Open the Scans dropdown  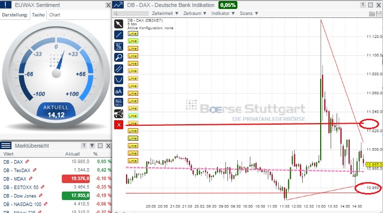[x=249, y=13]
